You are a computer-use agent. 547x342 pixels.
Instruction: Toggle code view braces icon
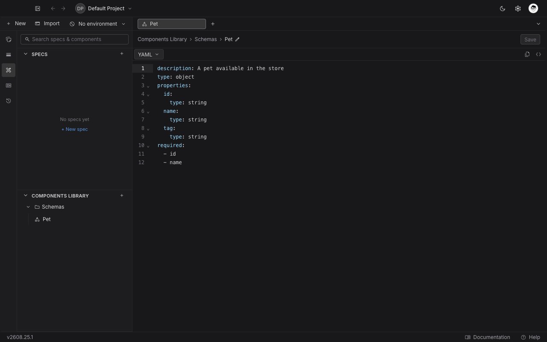538,54
